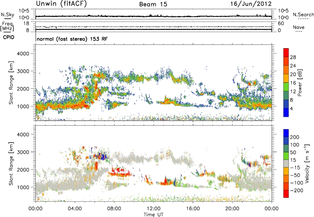This screenshot has height=217, width=314.
Task: Pick the red bottom Velocity colorbar segment
Action: point(286,194)
